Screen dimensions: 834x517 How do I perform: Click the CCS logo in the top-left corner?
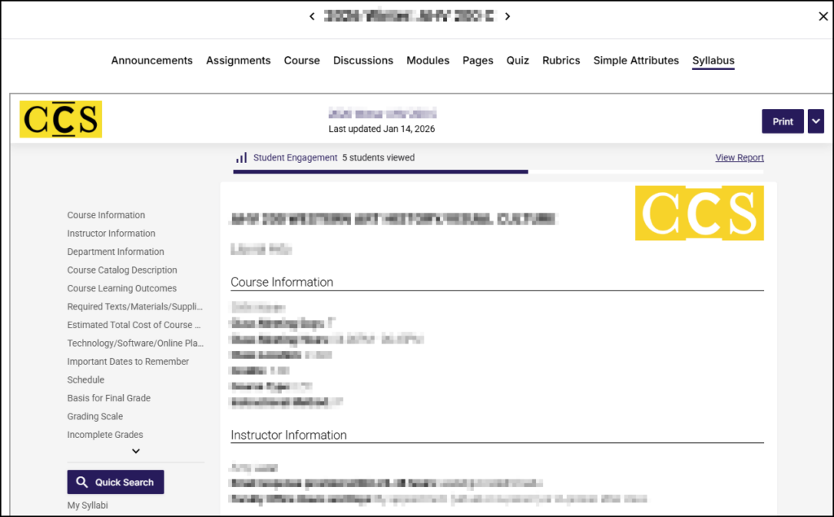[59, 119]
